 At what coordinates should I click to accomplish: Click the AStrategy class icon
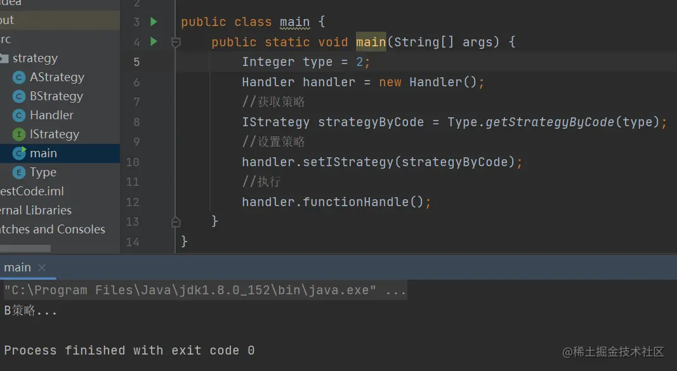point(18,77)
